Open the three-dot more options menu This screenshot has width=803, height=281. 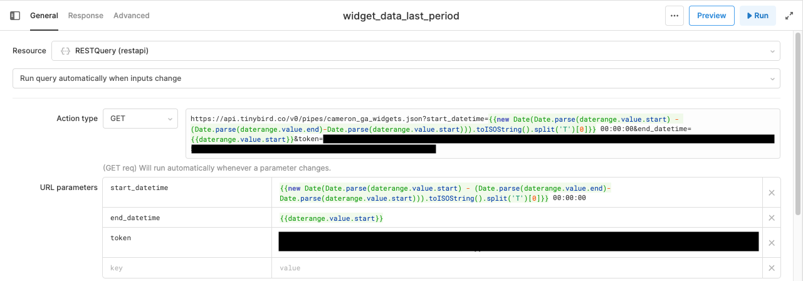tap(674, 16)
